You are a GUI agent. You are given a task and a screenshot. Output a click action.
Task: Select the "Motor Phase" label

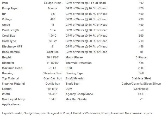coord(74,57)
